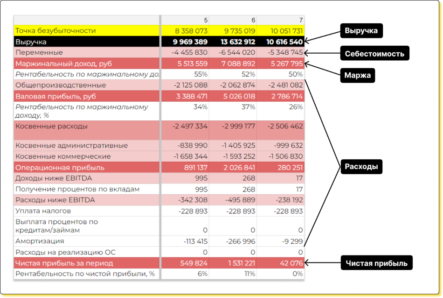Click the Уплата налогов row label
Viewport: 443px width, 298px height.
coord(43,211)
